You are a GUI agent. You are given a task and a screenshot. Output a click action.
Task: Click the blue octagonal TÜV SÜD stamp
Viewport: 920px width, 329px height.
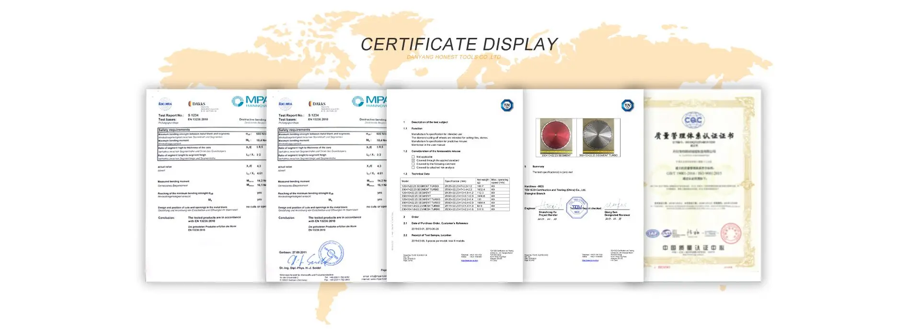[577, 208]
